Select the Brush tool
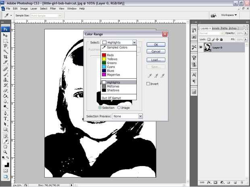Screen dimensions: 250x187 tap(5, 74)
